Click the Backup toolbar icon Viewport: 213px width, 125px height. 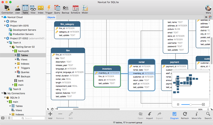click(x=65, y=9)
